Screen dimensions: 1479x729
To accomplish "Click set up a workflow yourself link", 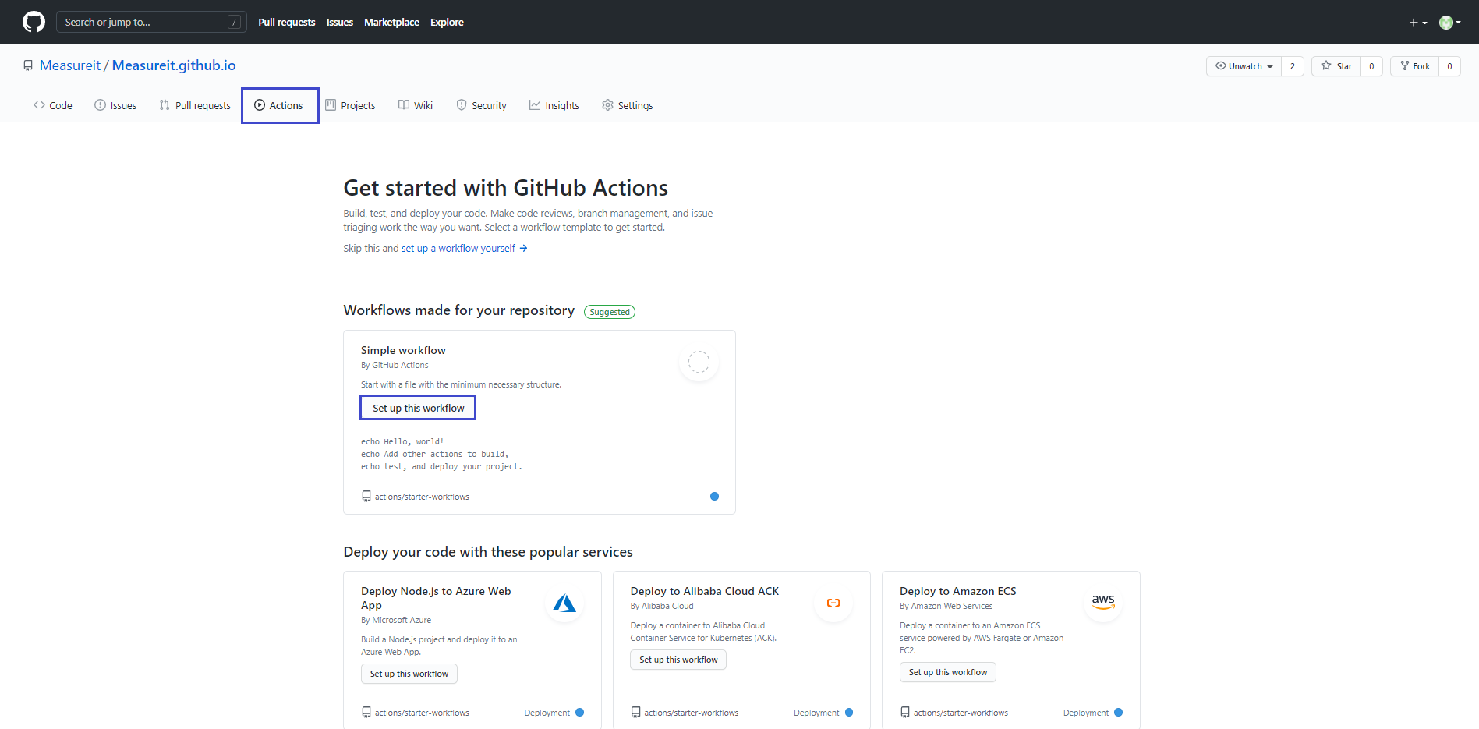I will point(458,249).
